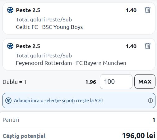The height and width of the screenshot is (140, 157).
Task: Click the Adaugă încă o selecție banner
Action: pos(79,101)
